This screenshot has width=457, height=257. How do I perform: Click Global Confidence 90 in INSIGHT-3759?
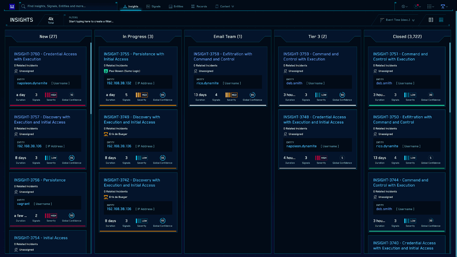click(342, 95)
